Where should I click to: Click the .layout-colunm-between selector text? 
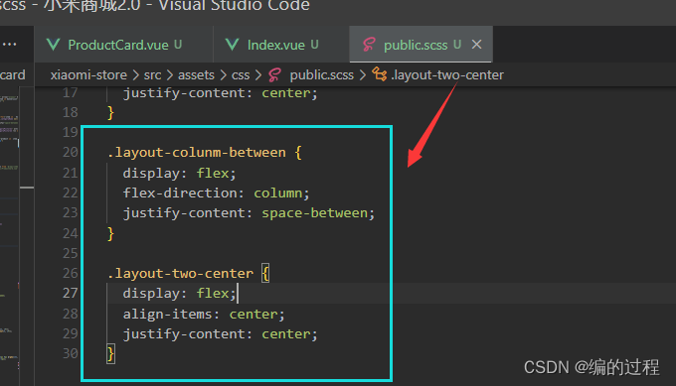197,153
